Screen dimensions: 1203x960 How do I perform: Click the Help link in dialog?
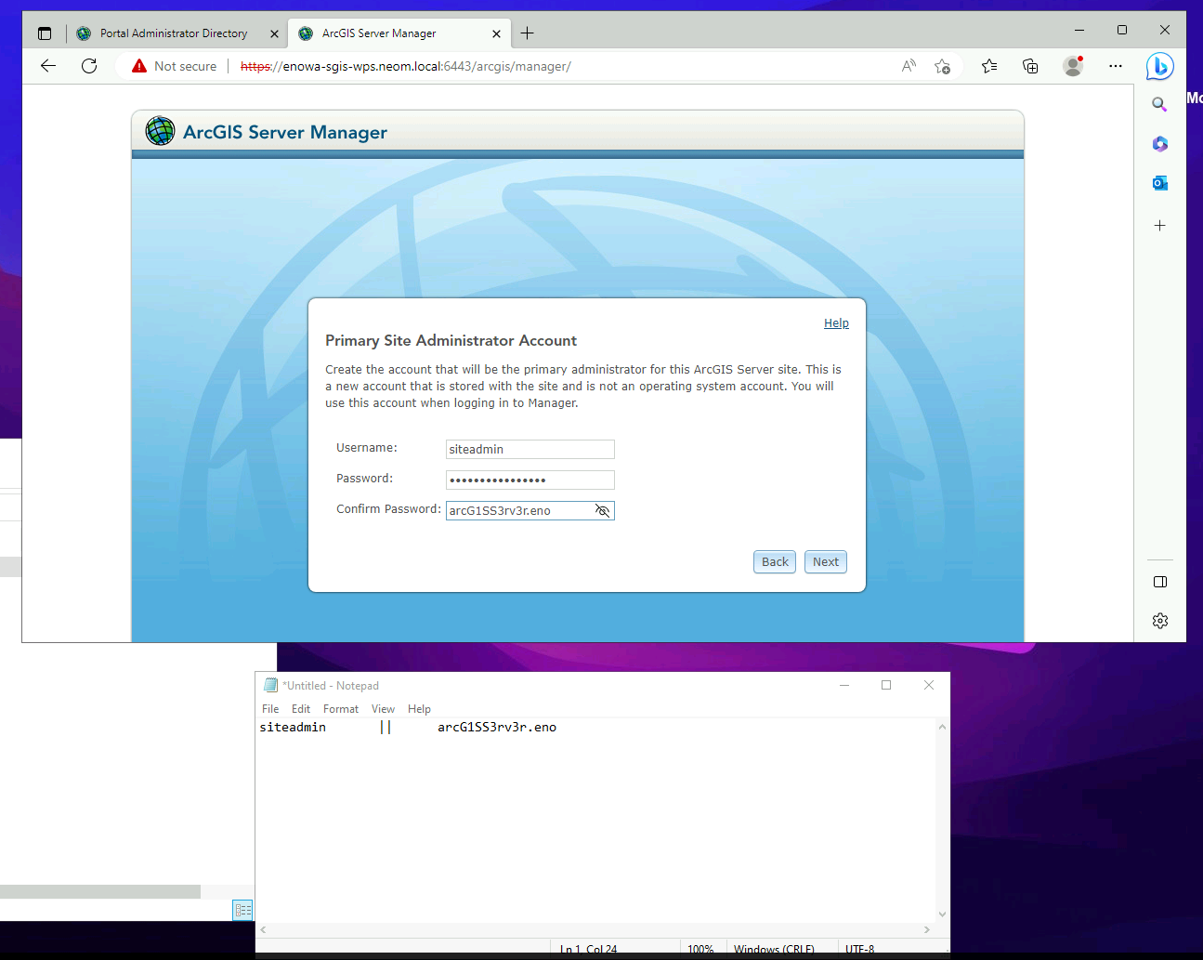click(836, 323)
